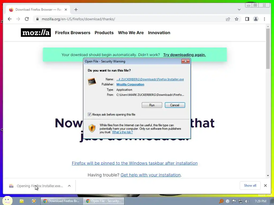The width and height of the screenshot is (274, 205).
Task: Click What's the risk link
Action: click(x=122, y=132)
